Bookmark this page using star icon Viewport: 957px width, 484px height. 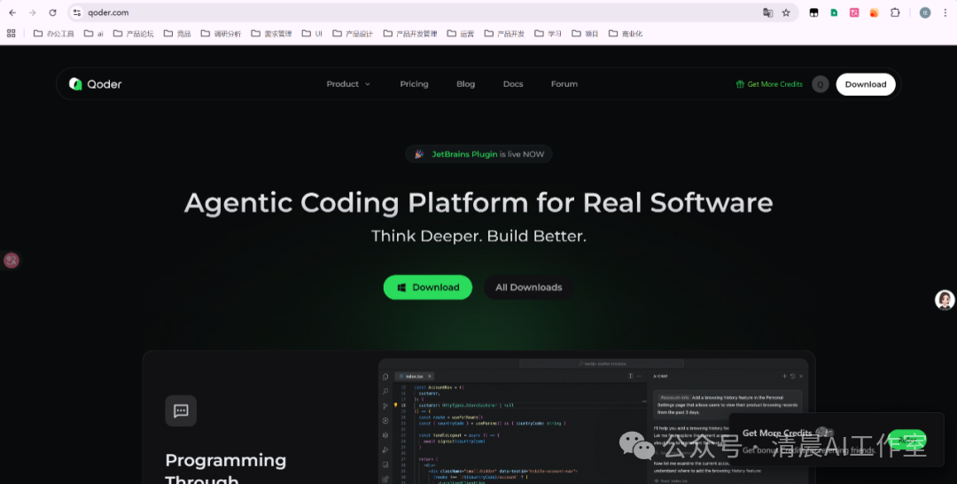pos(786,12)
